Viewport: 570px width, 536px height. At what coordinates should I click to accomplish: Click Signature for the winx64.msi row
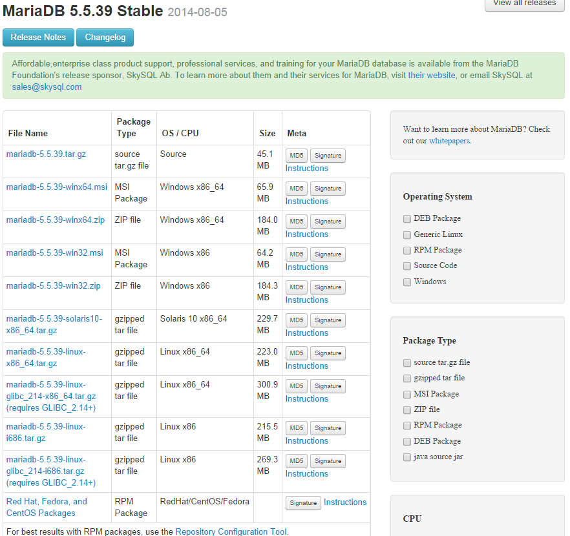click(328, 189)
